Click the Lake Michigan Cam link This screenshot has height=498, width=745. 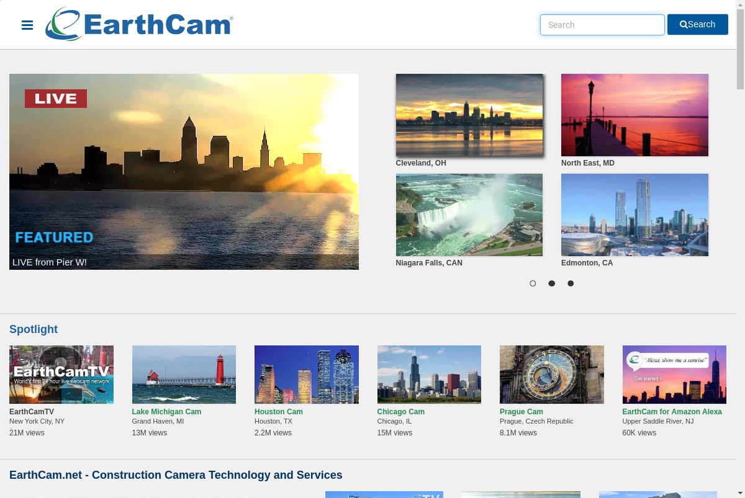166,412
